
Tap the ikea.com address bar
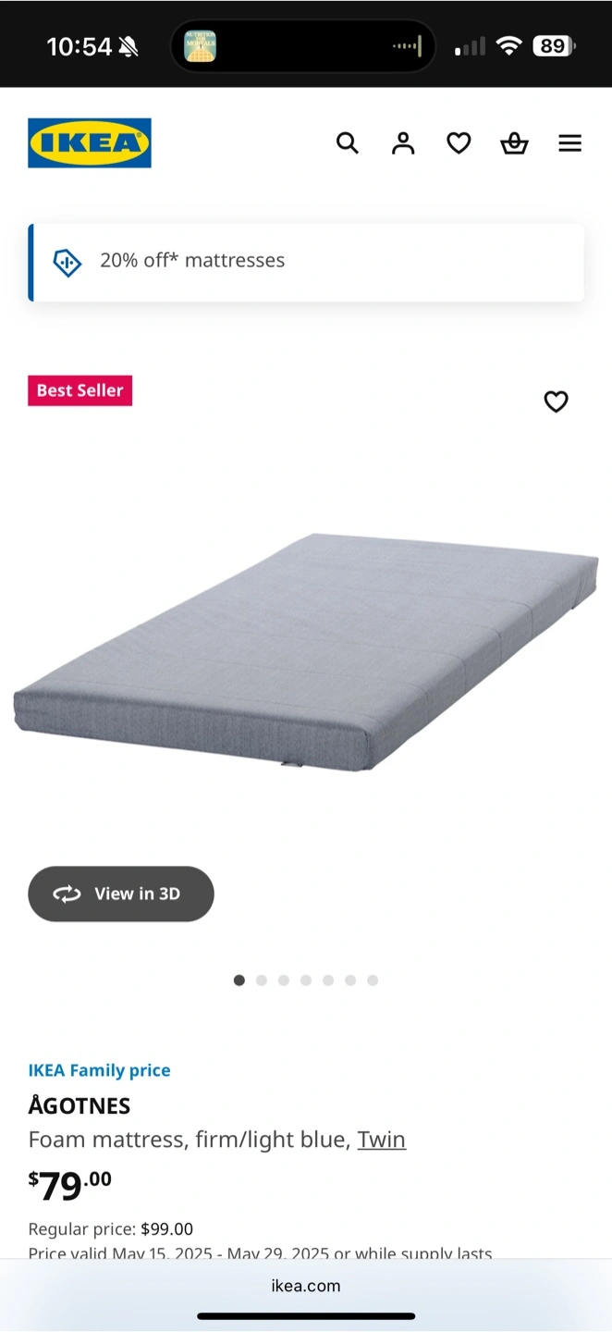pyautogui.click(x=306, y=1286)
